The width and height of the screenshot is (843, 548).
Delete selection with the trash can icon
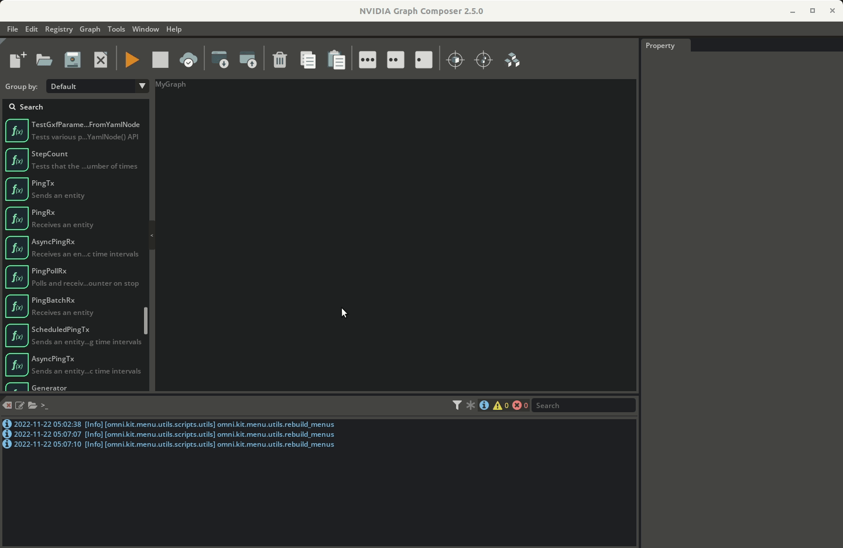tap(280, 60)
